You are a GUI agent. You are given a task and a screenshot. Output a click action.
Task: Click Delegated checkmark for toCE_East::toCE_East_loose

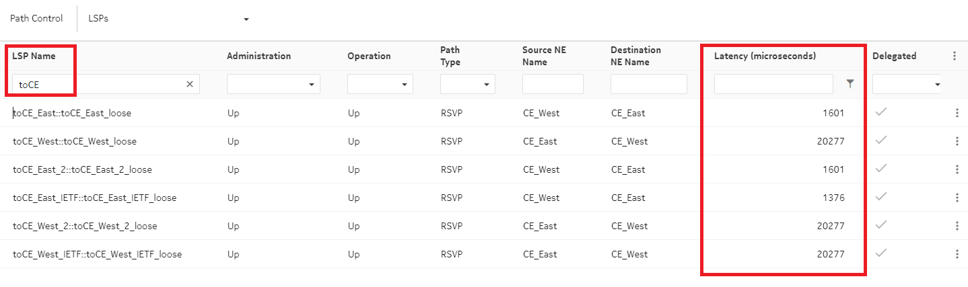tap(880, 112)
